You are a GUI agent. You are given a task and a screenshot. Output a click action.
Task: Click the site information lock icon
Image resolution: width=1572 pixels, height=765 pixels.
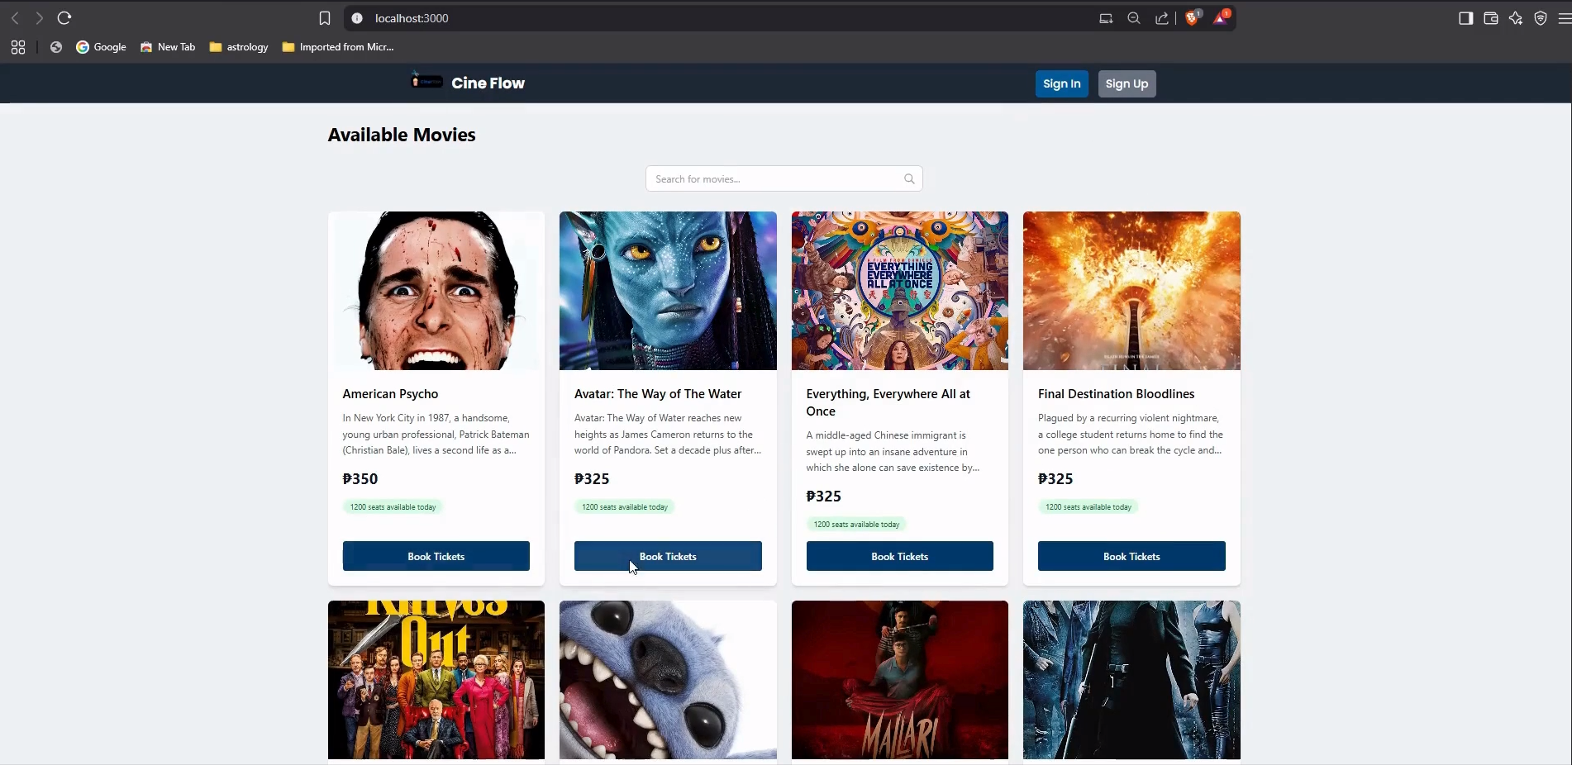356,18
